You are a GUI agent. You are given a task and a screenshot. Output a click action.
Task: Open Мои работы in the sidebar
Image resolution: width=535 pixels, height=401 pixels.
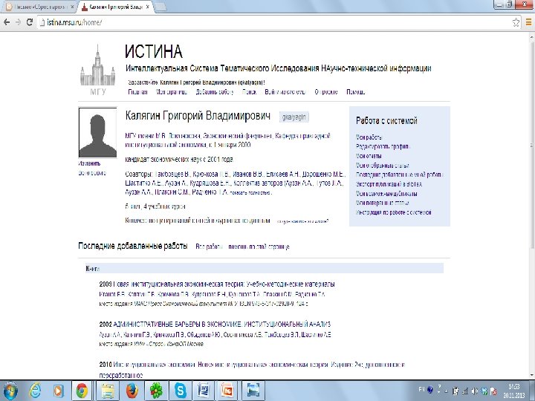pos(369,137)
